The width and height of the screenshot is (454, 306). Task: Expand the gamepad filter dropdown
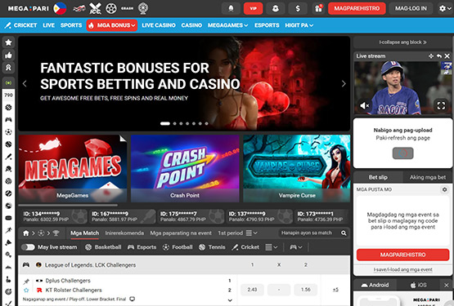[x=296, y=247]
